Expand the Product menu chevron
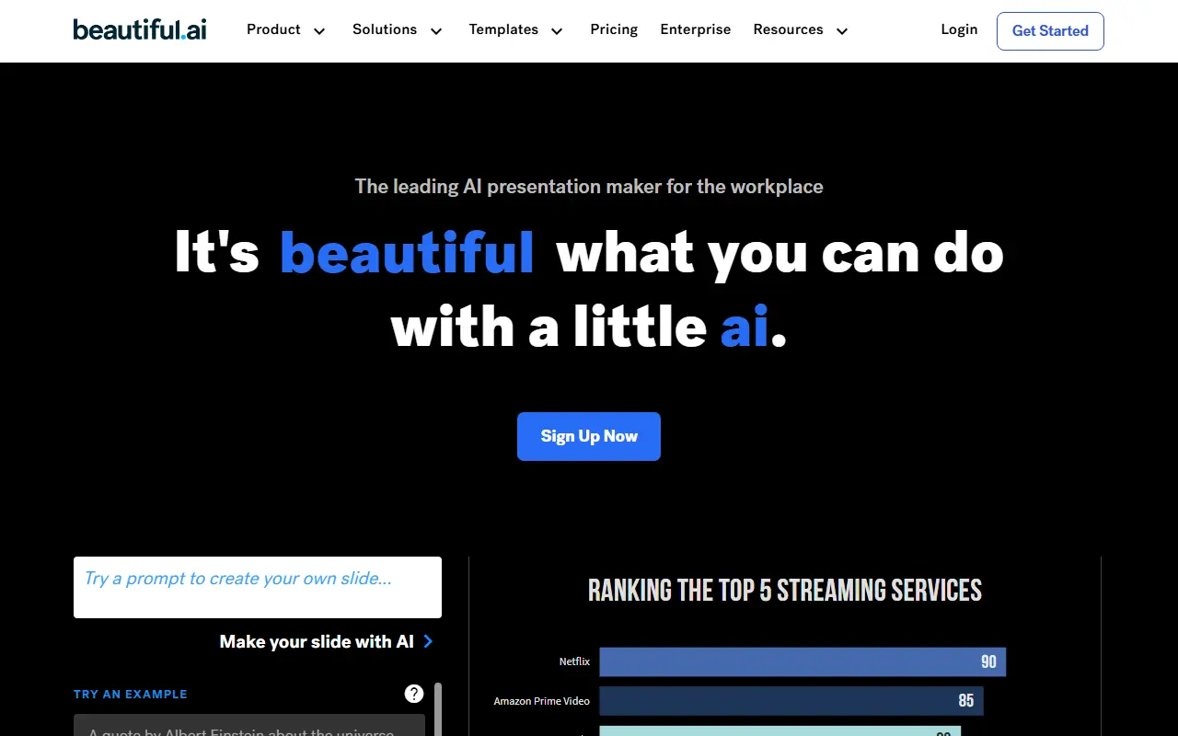1178x736 pixels. (x=319, y=31)
